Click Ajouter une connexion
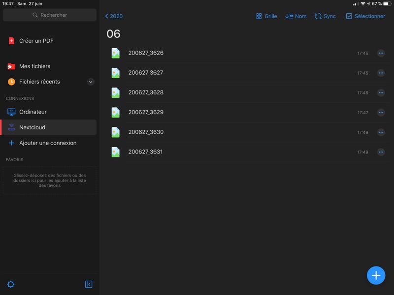The image size is (394, 295). pos(47,143)
